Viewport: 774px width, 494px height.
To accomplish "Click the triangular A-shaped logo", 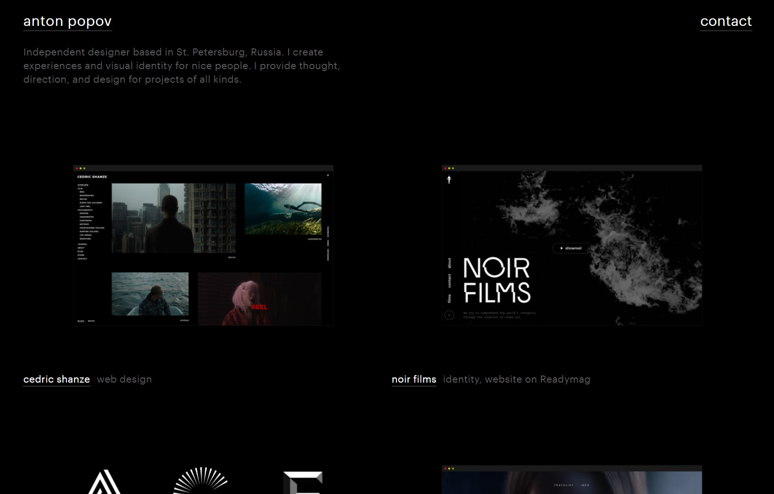I will (105, 483).
